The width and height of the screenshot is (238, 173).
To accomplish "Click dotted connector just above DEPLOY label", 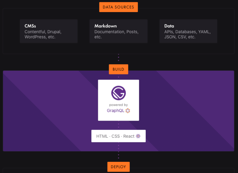I will [x=118, y=156].
